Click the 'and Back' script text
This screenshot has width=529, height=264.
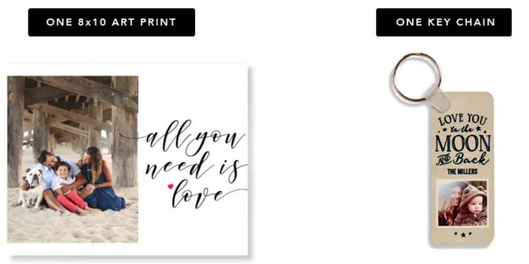pos(462,160)
